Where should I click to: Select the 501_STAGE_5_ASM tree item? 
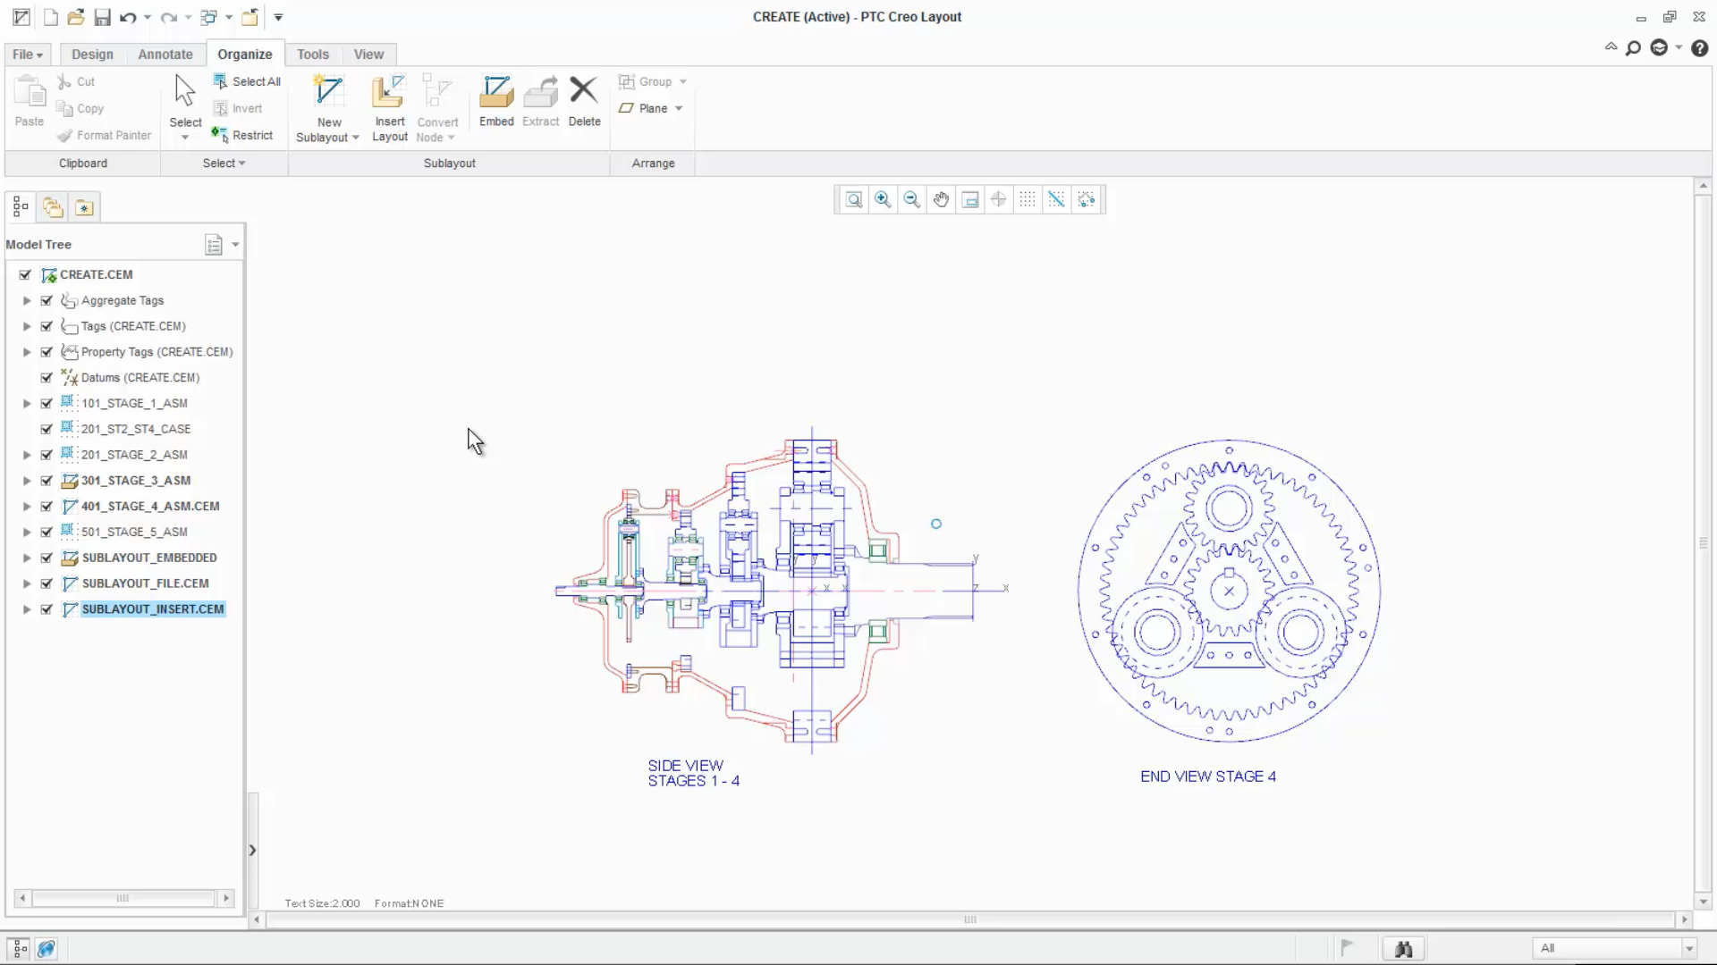(x=134, y=533)
